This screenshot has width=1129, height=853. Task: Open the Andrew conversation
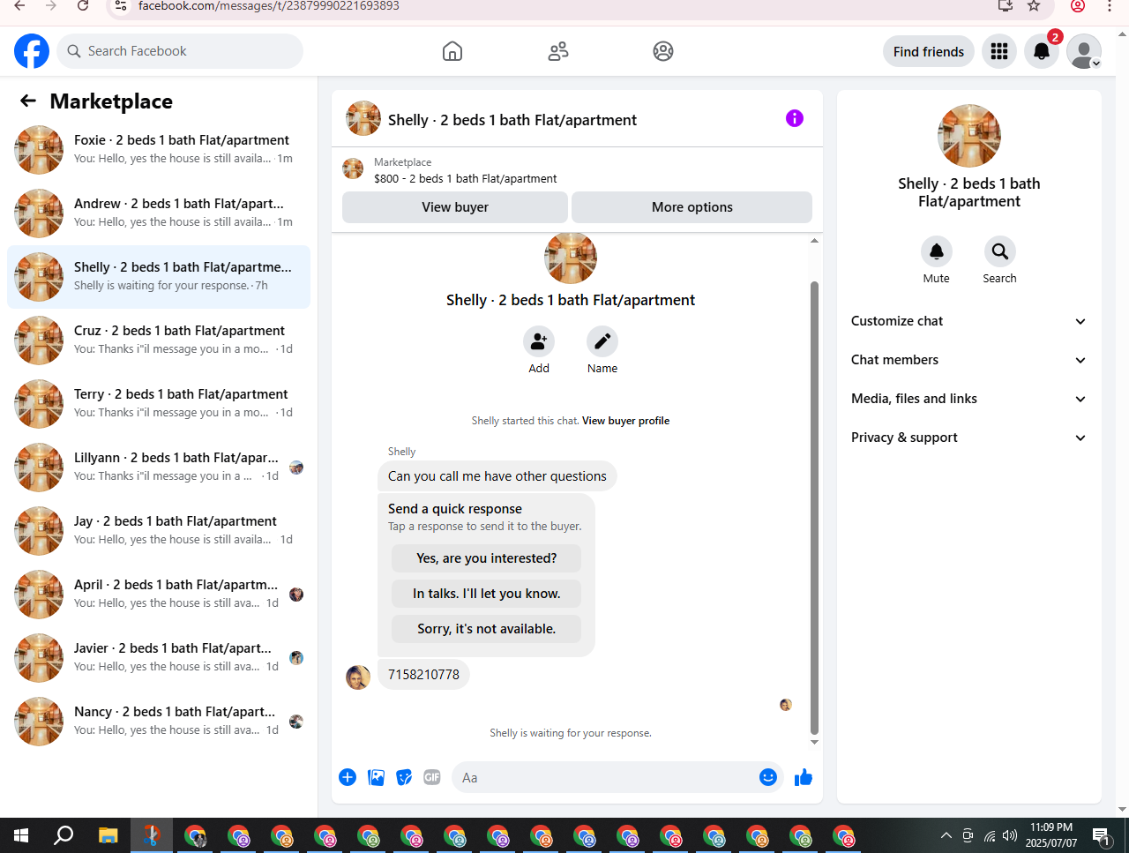pyautogui.click(x=159, y=213)
